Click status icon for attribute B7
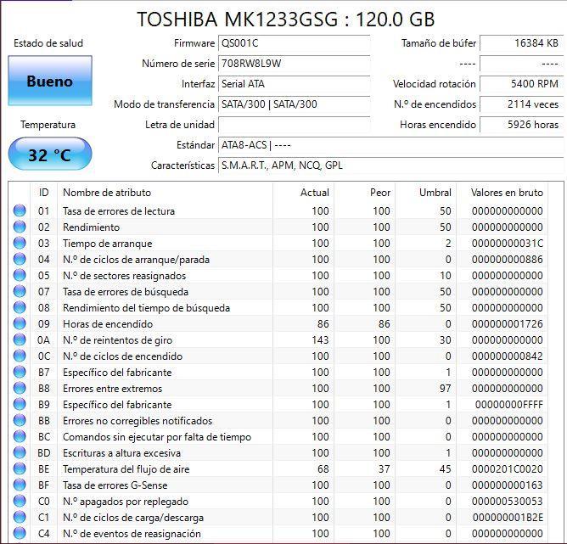 tap(20, 372)
